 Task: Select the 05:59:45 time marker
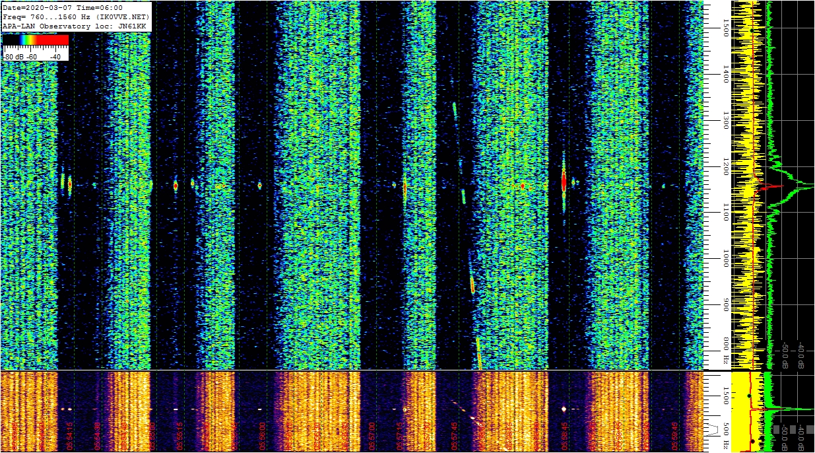675,436
